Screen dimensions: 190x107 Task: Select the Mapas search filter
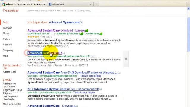point(7,34)
